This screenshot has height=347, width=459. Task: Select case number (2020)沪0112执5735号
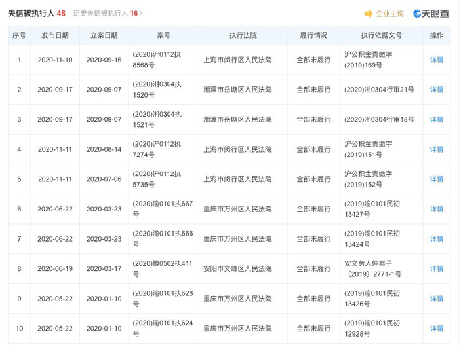(x=157, y=179)
